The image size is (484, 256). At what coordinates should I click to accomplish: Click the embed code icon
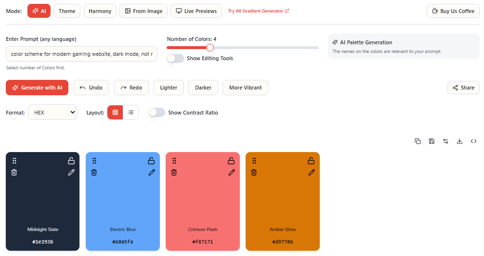coord(473,141)
